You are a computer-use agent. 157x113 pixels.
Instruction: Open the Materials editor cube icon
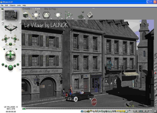point(26,15)
